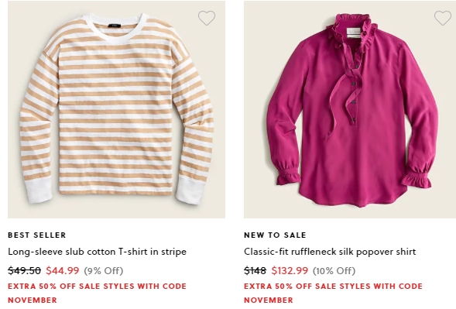Click the NEW TO SALE badge label
456x309 pixels.
pos(275,235)
